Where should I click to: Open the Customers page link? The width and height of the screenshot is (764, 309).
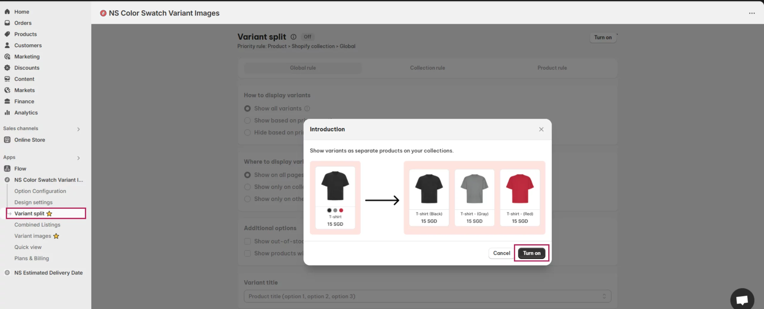tap(28, 45)
